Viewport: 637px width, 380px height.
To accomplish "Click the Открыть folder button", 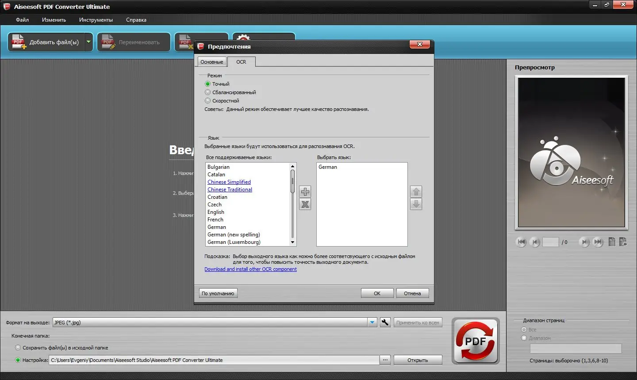I will tap(418, 360).
